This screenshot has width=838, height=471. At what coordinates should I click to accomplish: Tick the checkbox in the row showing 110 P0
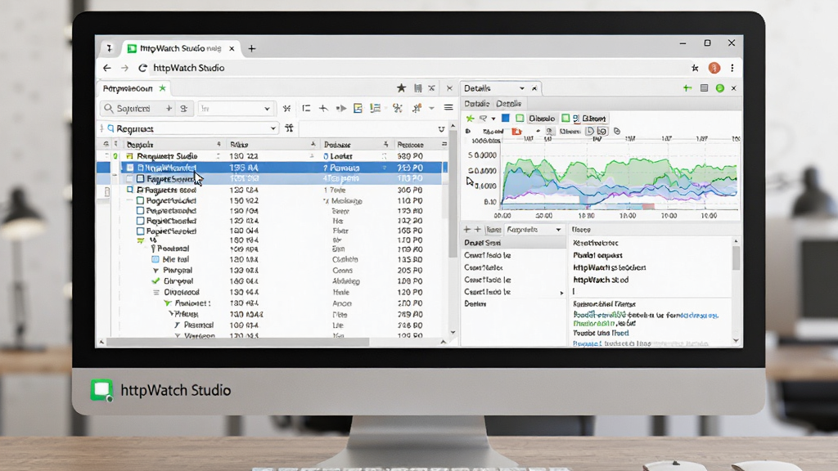tap(140, 201)
